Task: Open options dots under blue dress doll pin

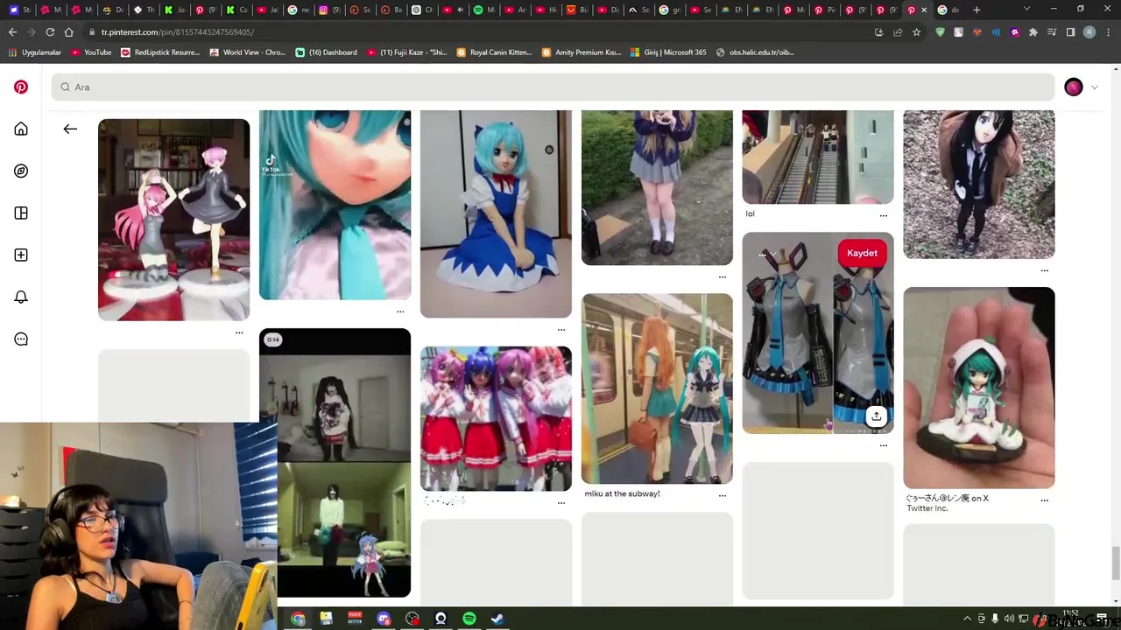Action: [561, 329]
